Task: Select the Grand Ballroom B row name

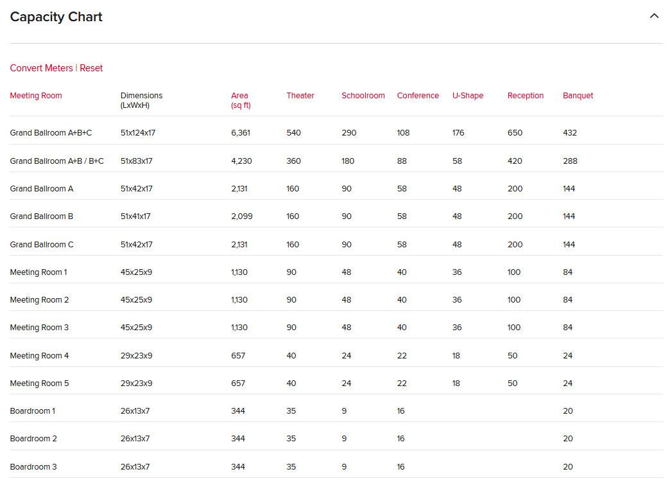Action: [x=42, y=216]
